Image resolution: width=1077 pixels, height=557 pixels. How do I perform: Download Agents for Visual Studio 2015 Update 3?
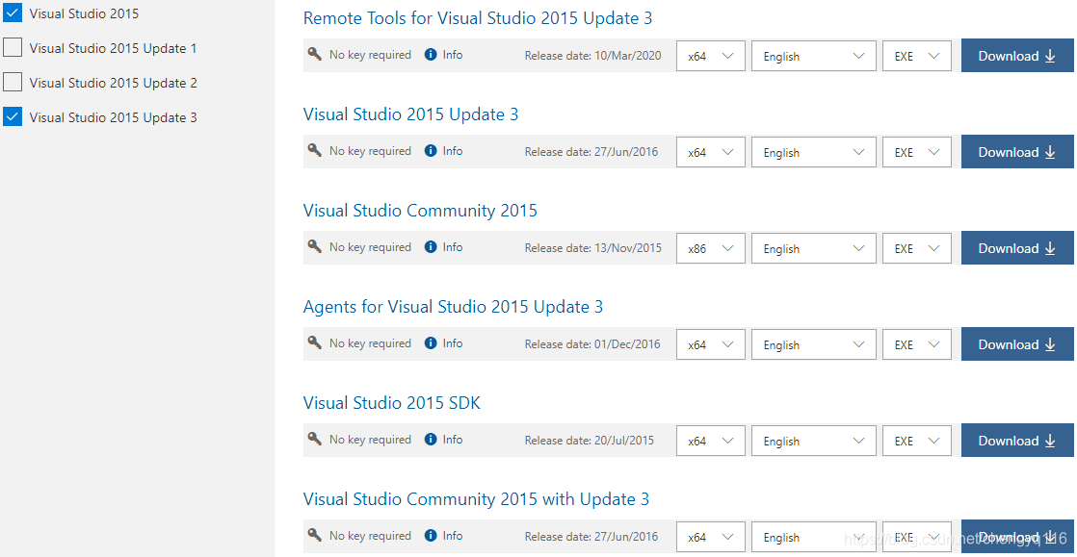1017,343
